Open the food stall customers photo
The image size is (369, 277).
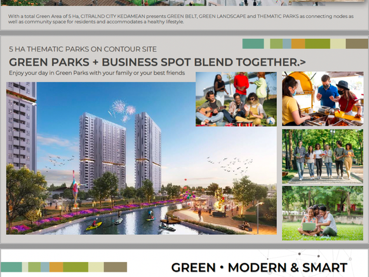[323, 99]
